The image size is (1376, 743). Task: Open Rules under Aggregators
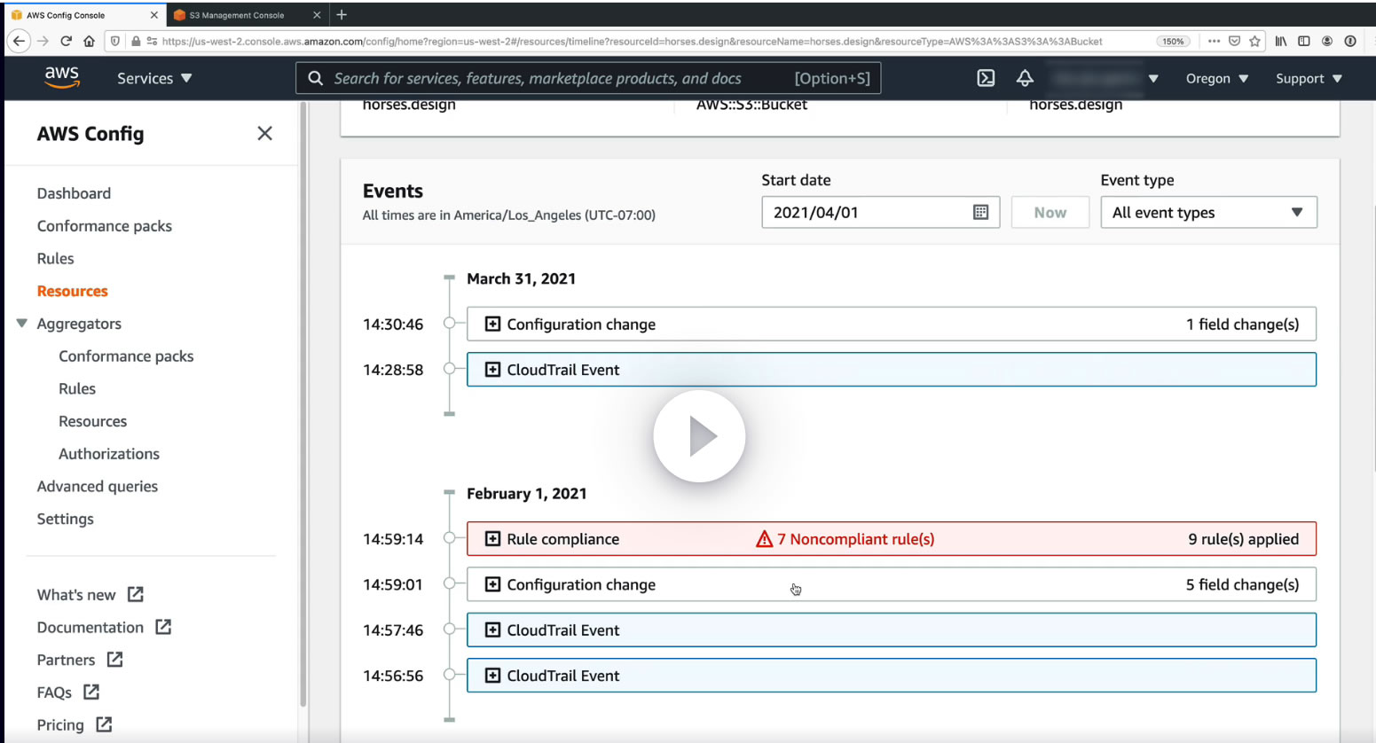pyautogui.click(x=77, y=388)
